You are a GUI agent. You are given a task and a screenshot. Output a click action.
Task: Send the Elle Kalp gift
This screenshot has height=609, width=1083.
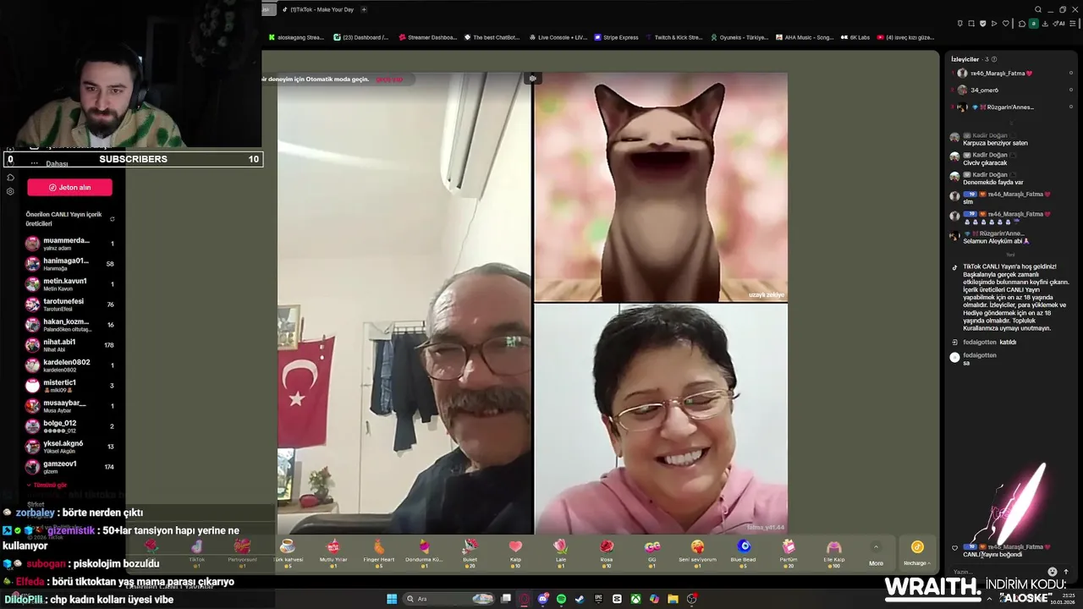833,552
